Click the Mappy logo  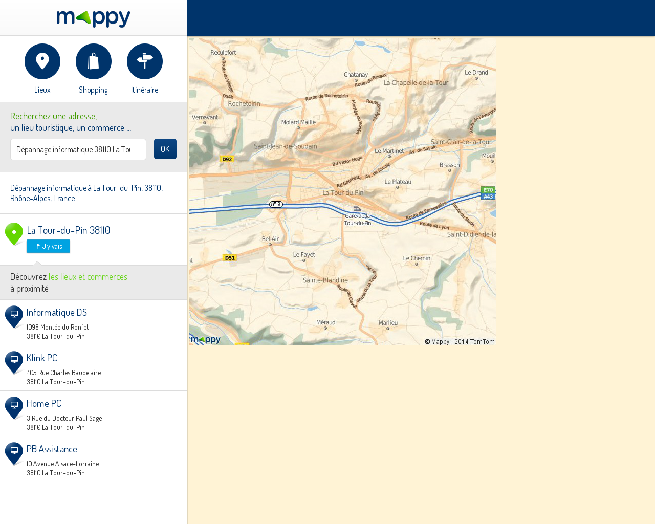click(93, 18)
